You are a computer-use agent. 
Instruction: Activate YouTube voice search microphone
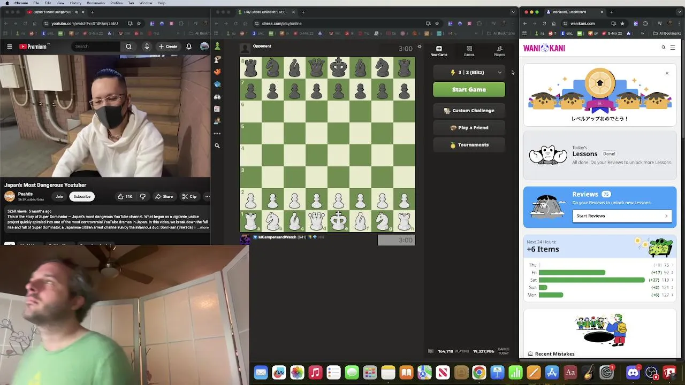[x=147, y=47]
